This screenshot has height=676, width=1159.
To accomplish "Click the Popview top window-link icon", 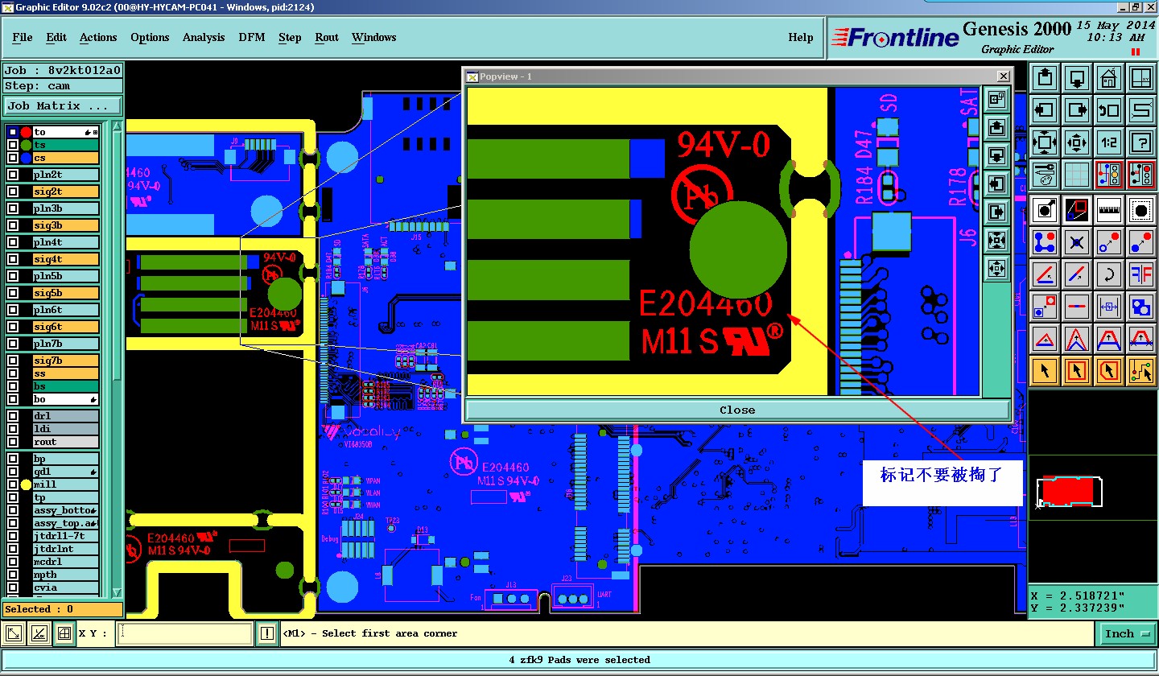I will pyautogui.click(x=997, y=99).
